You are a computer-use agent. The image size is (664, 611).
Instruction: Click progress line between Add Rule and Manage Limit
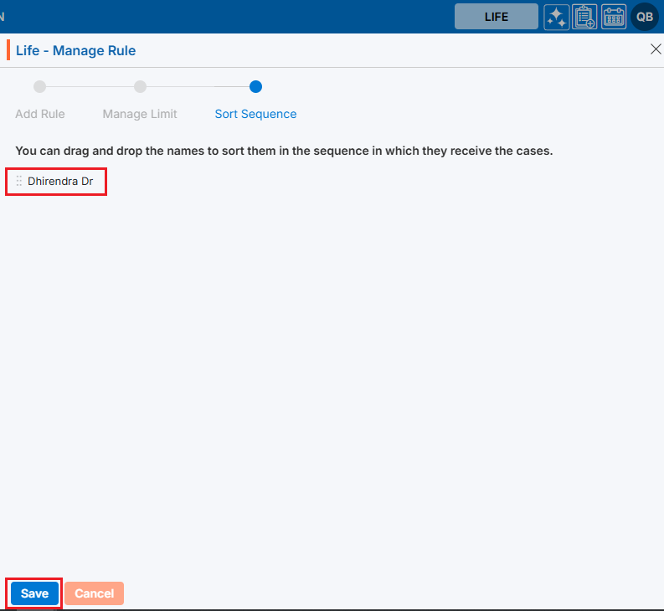click(90, 86)
